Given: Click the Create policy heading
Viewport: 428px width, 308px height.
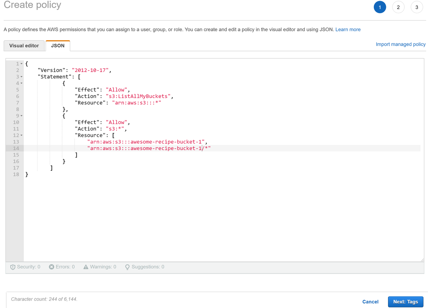Looking at the screenshot, I should [x=32, y=5].
